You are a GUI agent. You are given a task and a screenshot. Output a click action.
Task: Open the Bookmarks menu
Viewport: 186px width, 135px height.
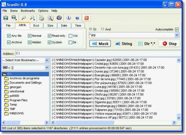tap(28, 11)
